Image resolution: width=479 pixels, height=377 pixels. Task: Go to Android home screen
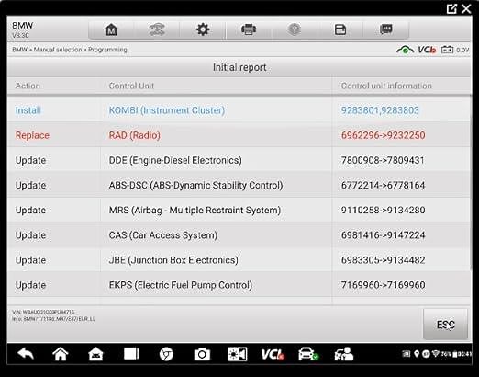coord(61,354)
